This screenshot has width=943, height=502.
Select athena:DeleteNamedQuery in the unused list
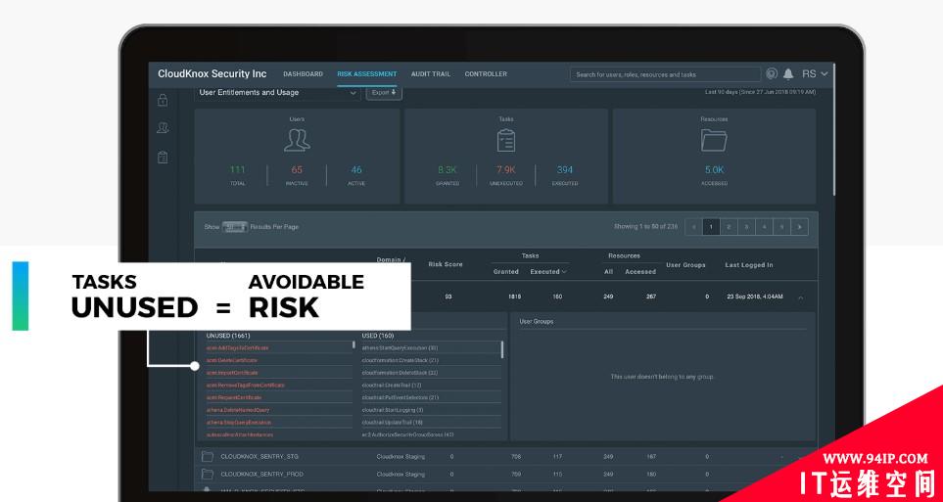[238, 410]
